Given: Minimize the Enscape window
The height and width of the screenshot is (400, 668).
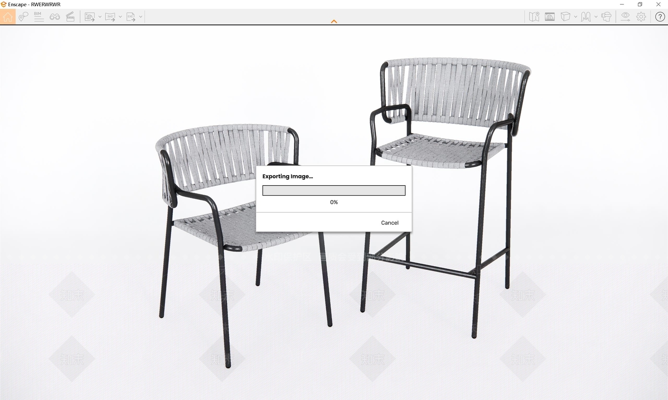Looking at the screenshot, I should (x=622, y=4).
